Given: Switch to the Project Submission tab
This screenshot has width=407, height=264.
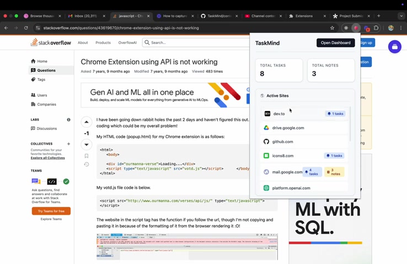Looking at the screenshot, I should coord(351,16).
